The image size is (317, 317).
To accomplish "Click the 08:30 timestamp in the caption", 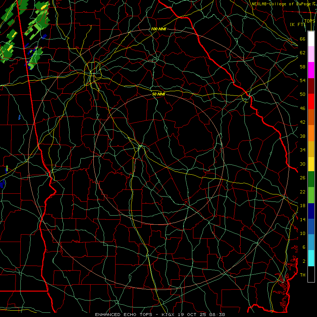I will point(217,315).
